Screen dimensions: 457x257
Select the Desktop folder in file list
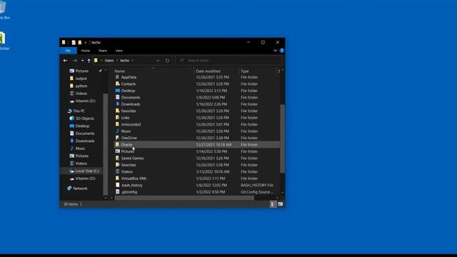click(x=128, y=91)
